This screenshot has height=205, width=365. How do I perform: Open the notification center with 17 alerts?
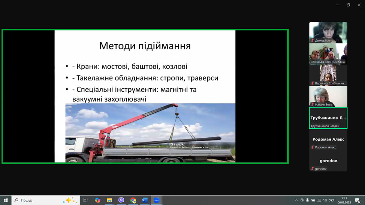click(x=358, y=201)
